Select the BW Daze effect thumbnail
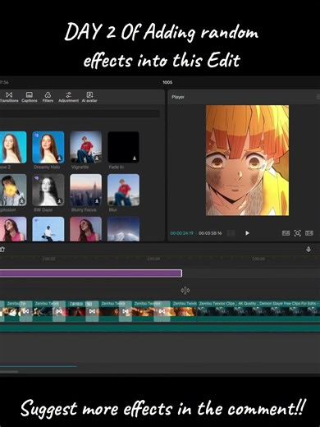Screen dimensions: 320x427 pyautogui.click(x=48, y=190)
